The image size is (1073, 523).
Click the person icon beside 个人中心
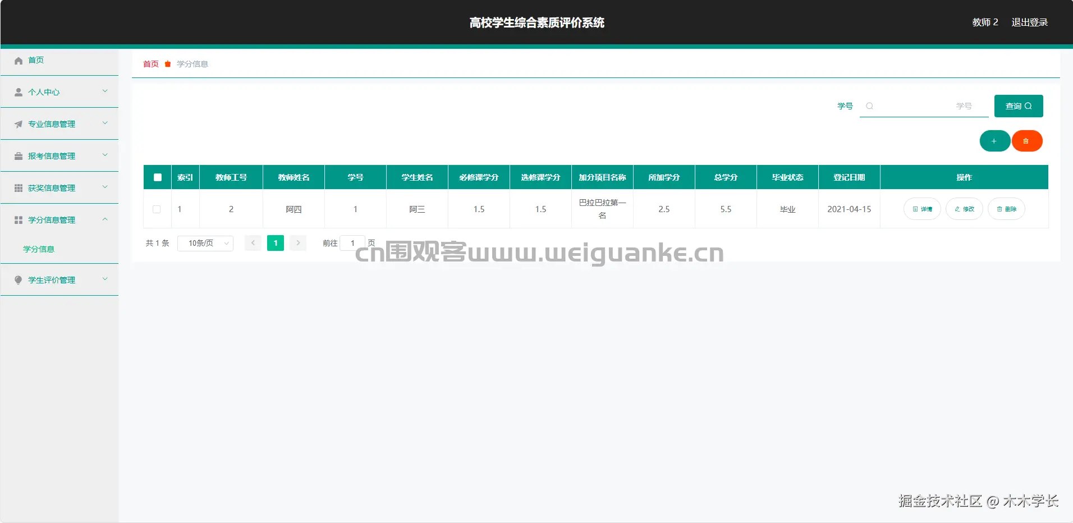[x=19, y=92]
